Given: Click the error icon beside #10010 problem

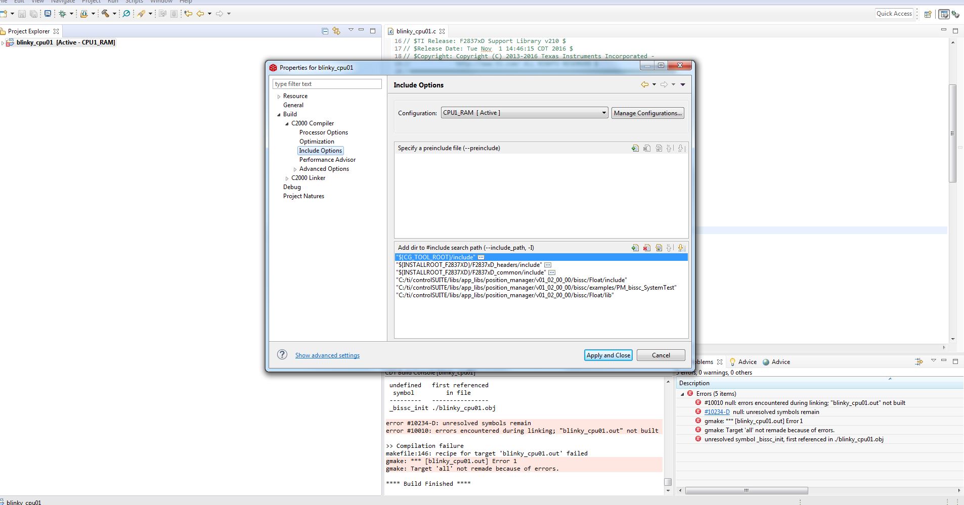Looking at the screenshot, I should (698, 403).
